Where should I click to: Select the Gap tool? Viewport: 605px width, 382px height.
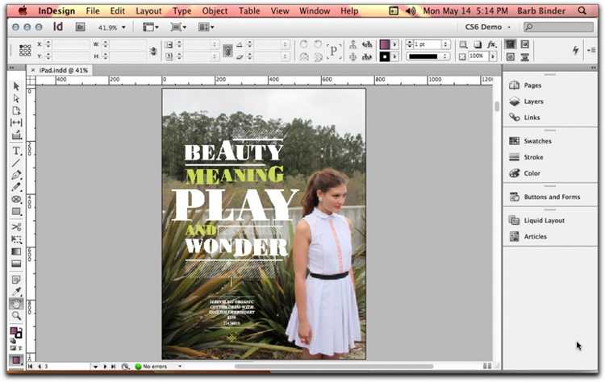tap(16, 122)
